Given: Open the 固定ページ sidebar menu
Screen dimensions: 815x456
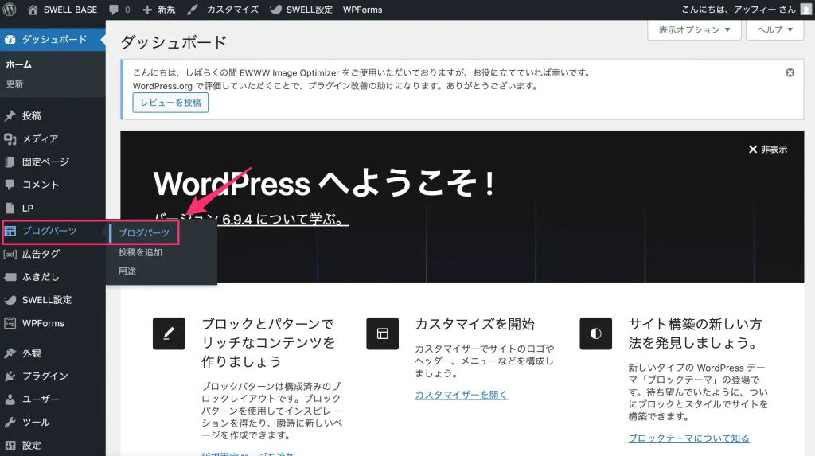Looking at the screenshot, I should 45,162.
